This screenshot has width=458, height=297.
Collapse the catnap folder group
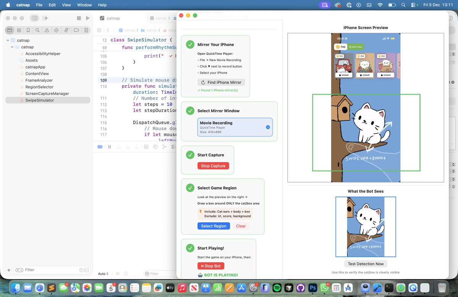pos(12,47)
